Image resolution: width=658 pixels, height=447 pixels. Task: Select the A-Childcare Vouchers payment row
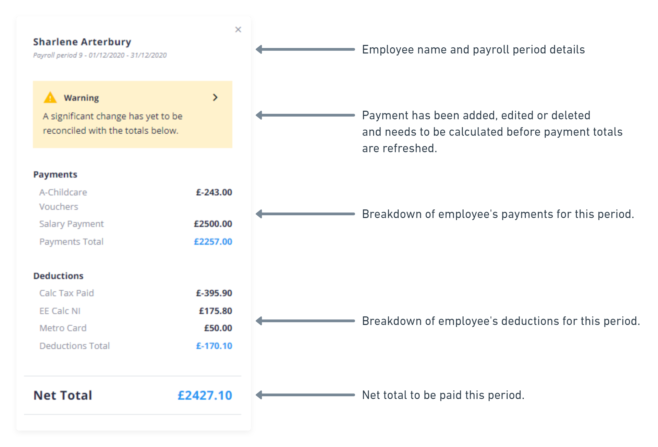136,200
